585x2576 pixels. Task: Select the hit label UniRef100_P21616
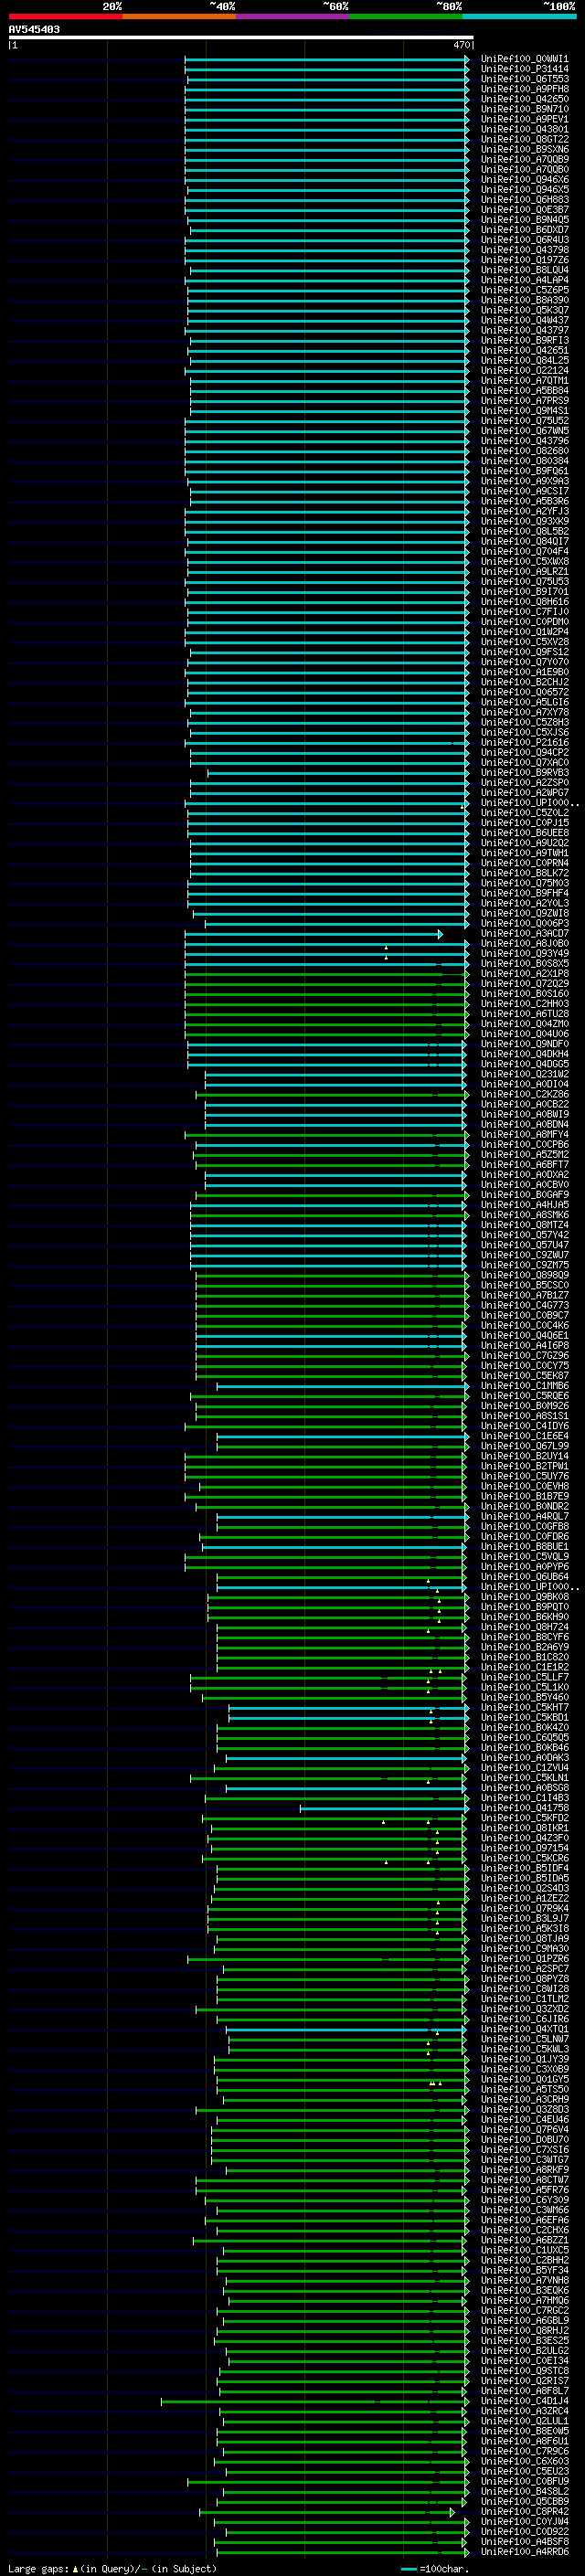point(524,742)
